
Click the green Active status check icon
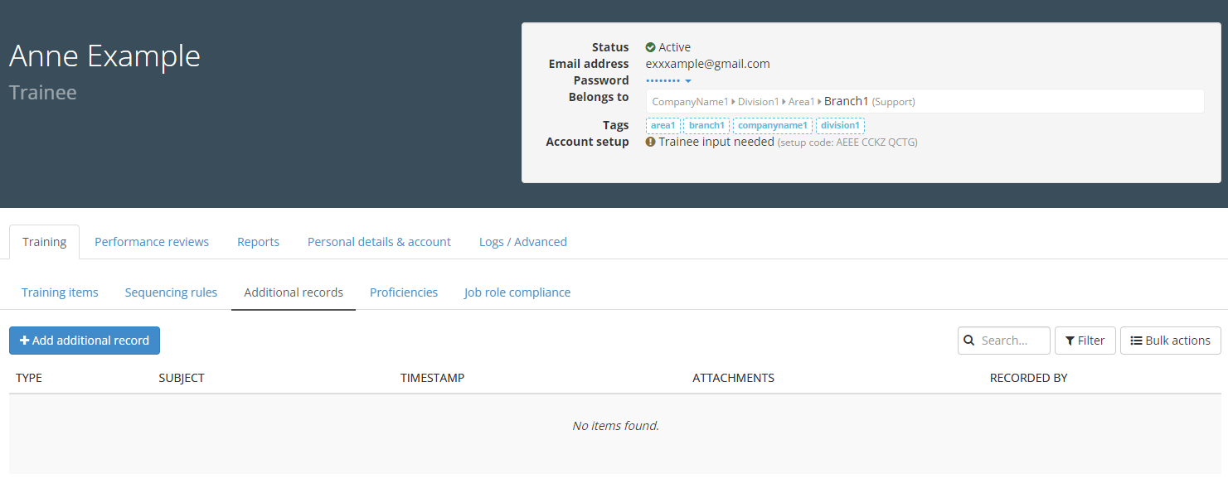click(651, 47)
